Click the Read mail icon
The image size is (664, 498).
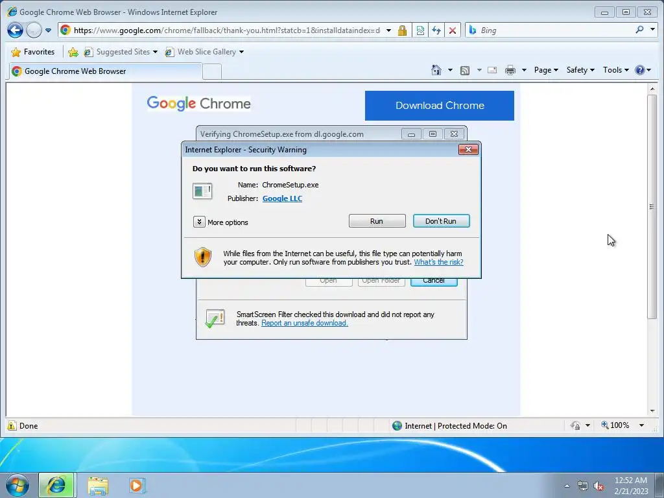click(x=492, y=70)
